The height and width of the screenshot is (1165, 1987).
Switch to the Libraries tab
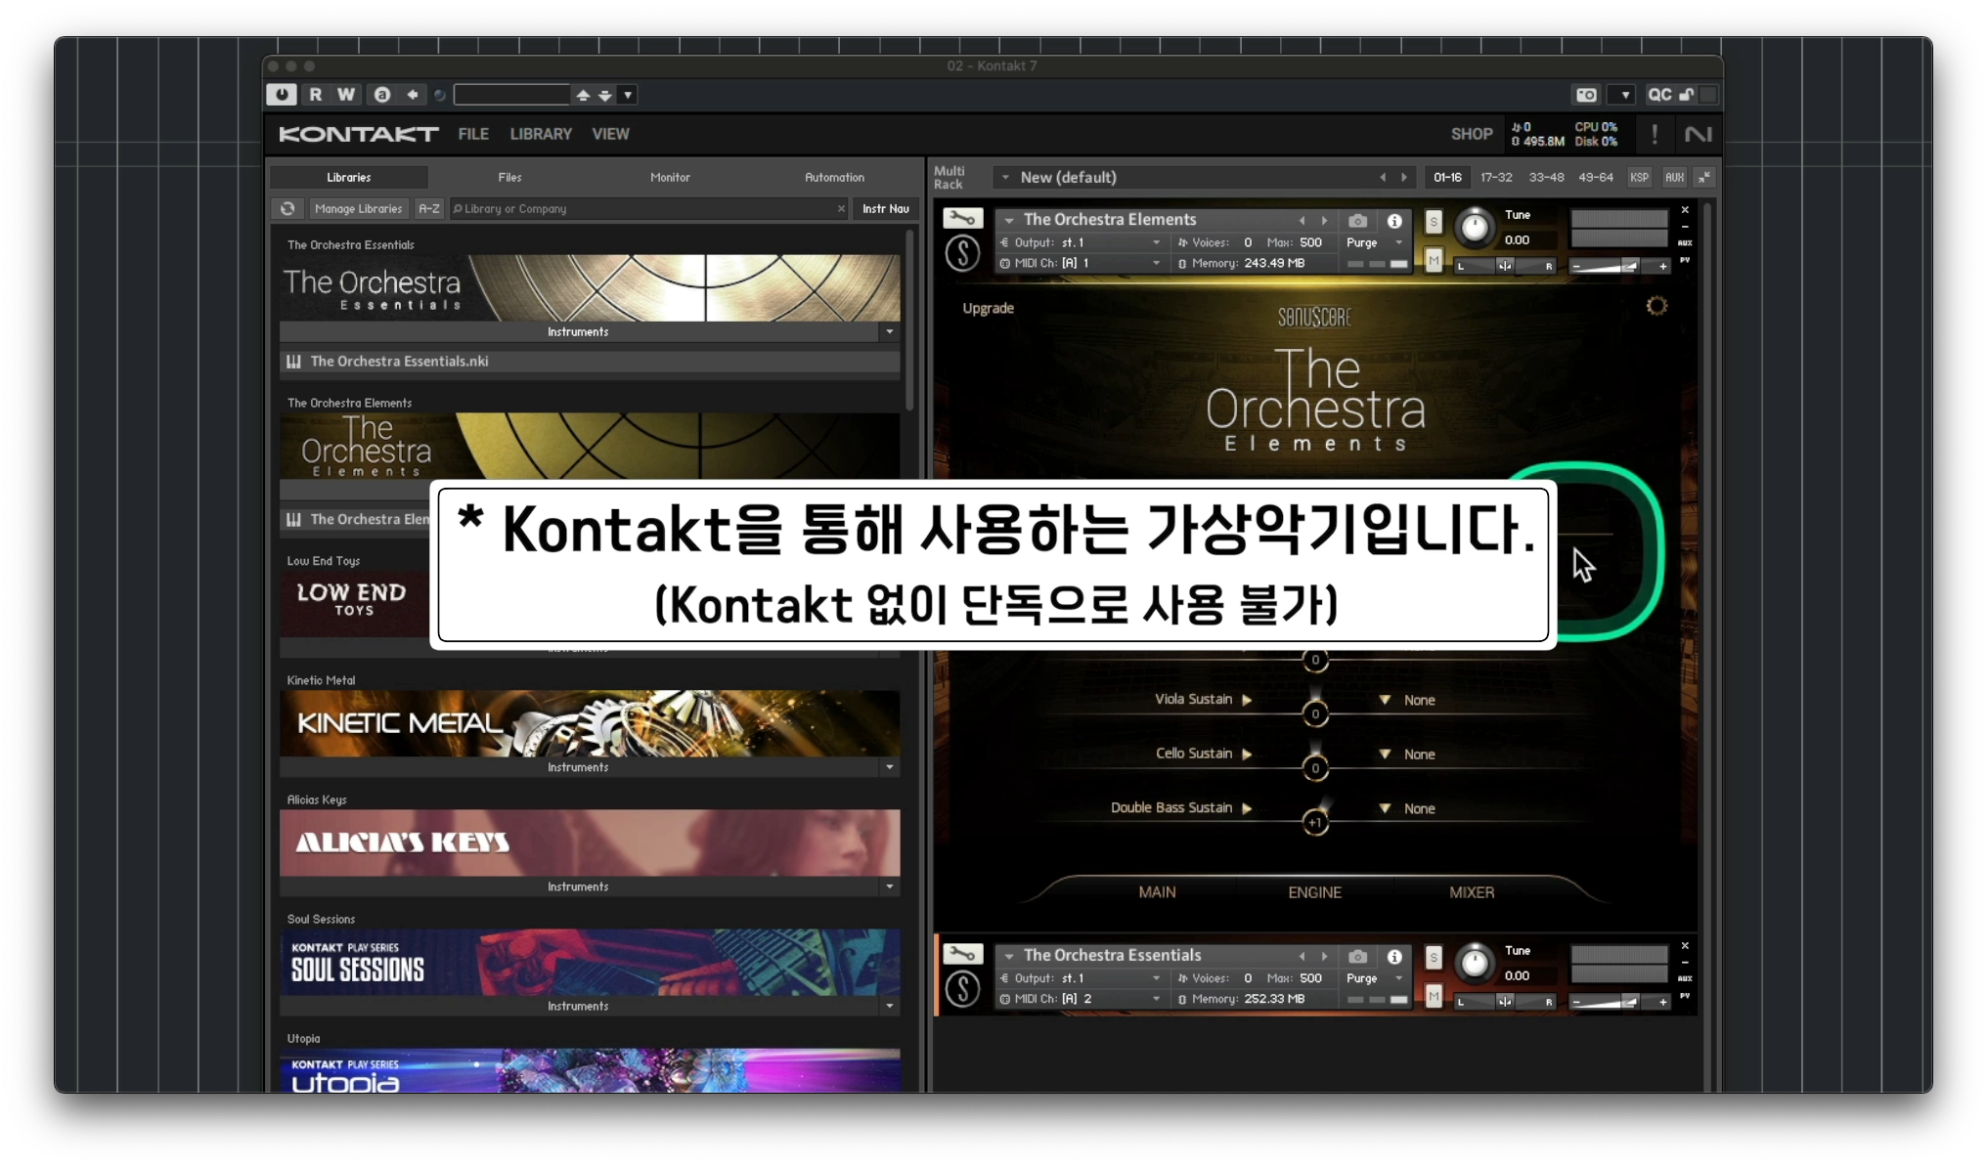pos(349,177)
